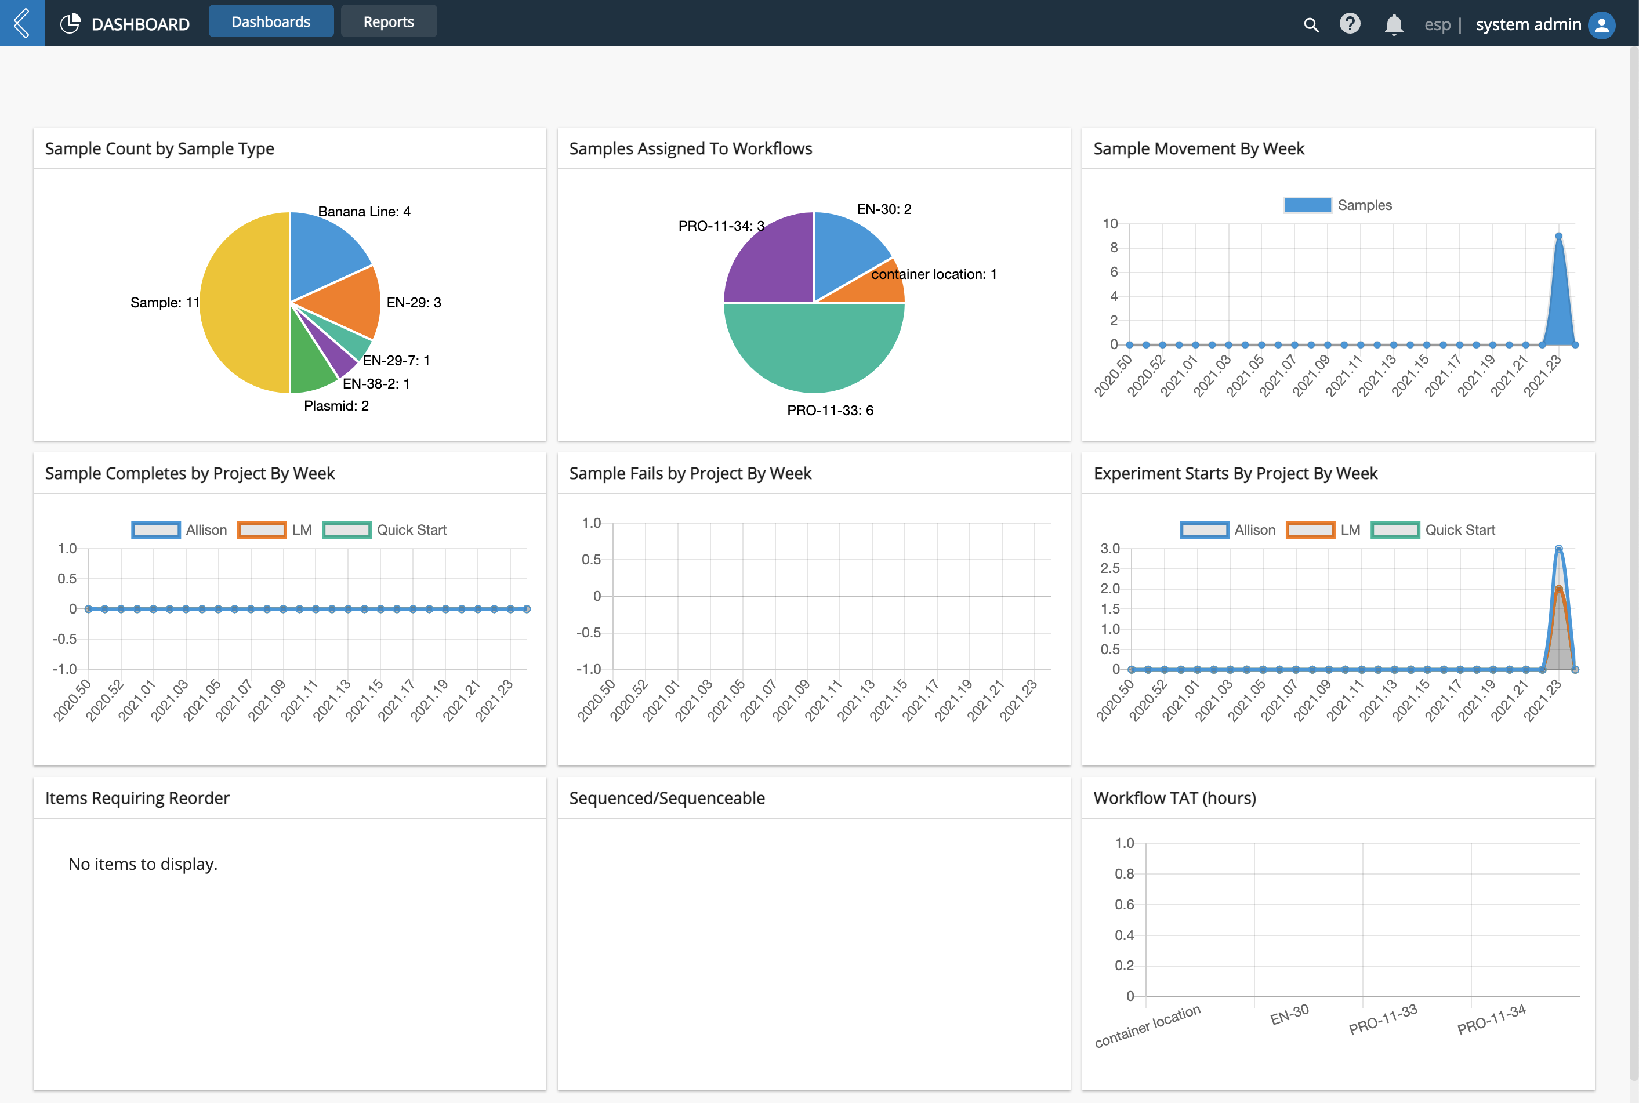This screenshot has height=1103, width=1639.
Task: Click the back chevron icon in the header
Action: (22, 23)
